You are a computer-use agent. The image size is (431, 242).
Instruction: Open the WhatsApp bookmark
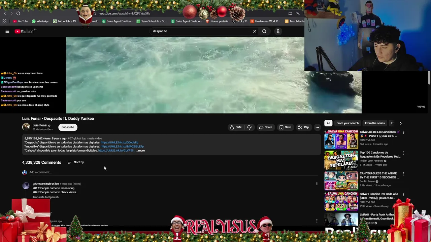[40, 21]
